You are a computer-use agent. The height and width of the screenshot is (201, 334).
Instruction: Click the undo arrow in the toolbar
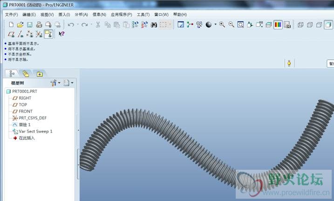pos(71,25)
